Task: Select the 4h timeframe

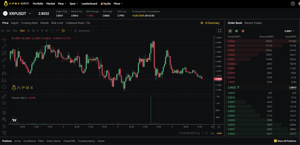Action: coord(33,30)
